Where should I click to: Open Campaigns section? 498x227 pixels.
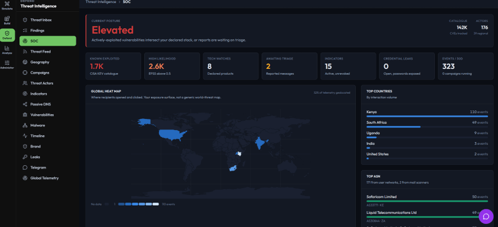tap(48, 72)
